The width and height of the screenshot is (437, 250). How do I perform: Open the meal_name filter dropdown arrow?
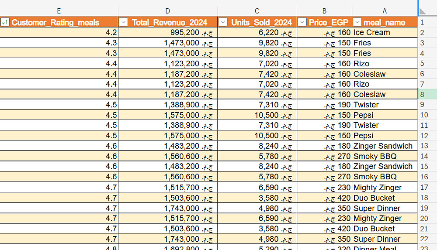coord(357,22)
